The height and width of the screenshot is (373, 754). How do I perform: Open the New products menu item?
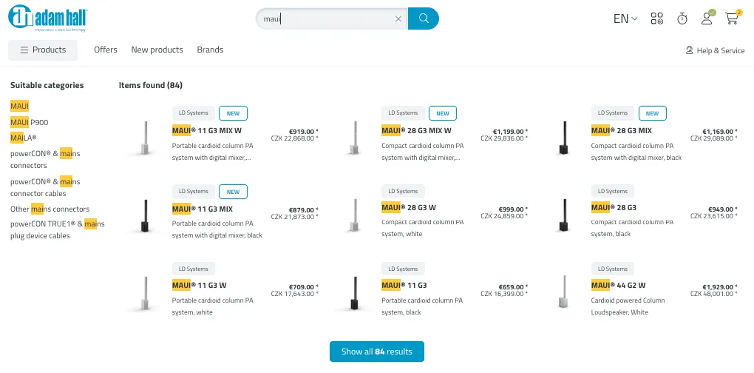[x=157, y=50]
